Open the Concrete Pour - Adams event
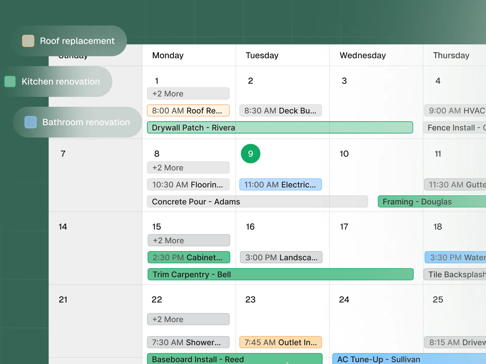The width and height of the screenshot is (486, 364). pos(257,201)
